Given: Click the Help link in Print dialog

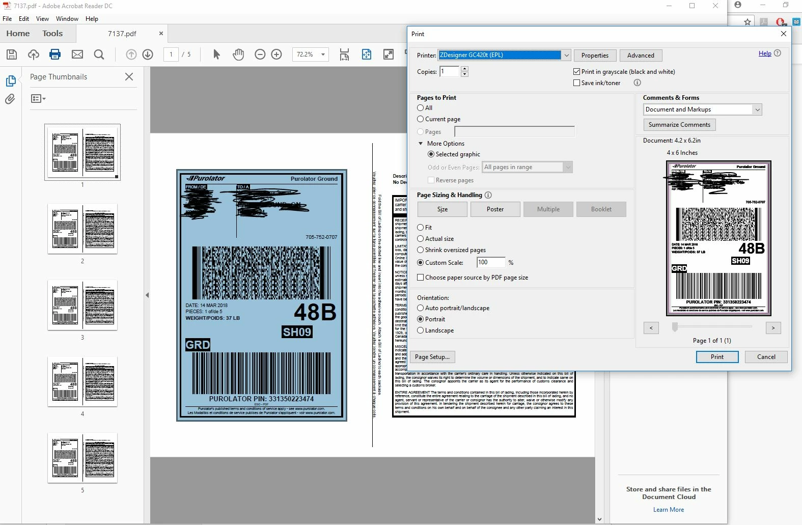Looking at the screenshot, I should pyautogui.click(x=765, y=53).
